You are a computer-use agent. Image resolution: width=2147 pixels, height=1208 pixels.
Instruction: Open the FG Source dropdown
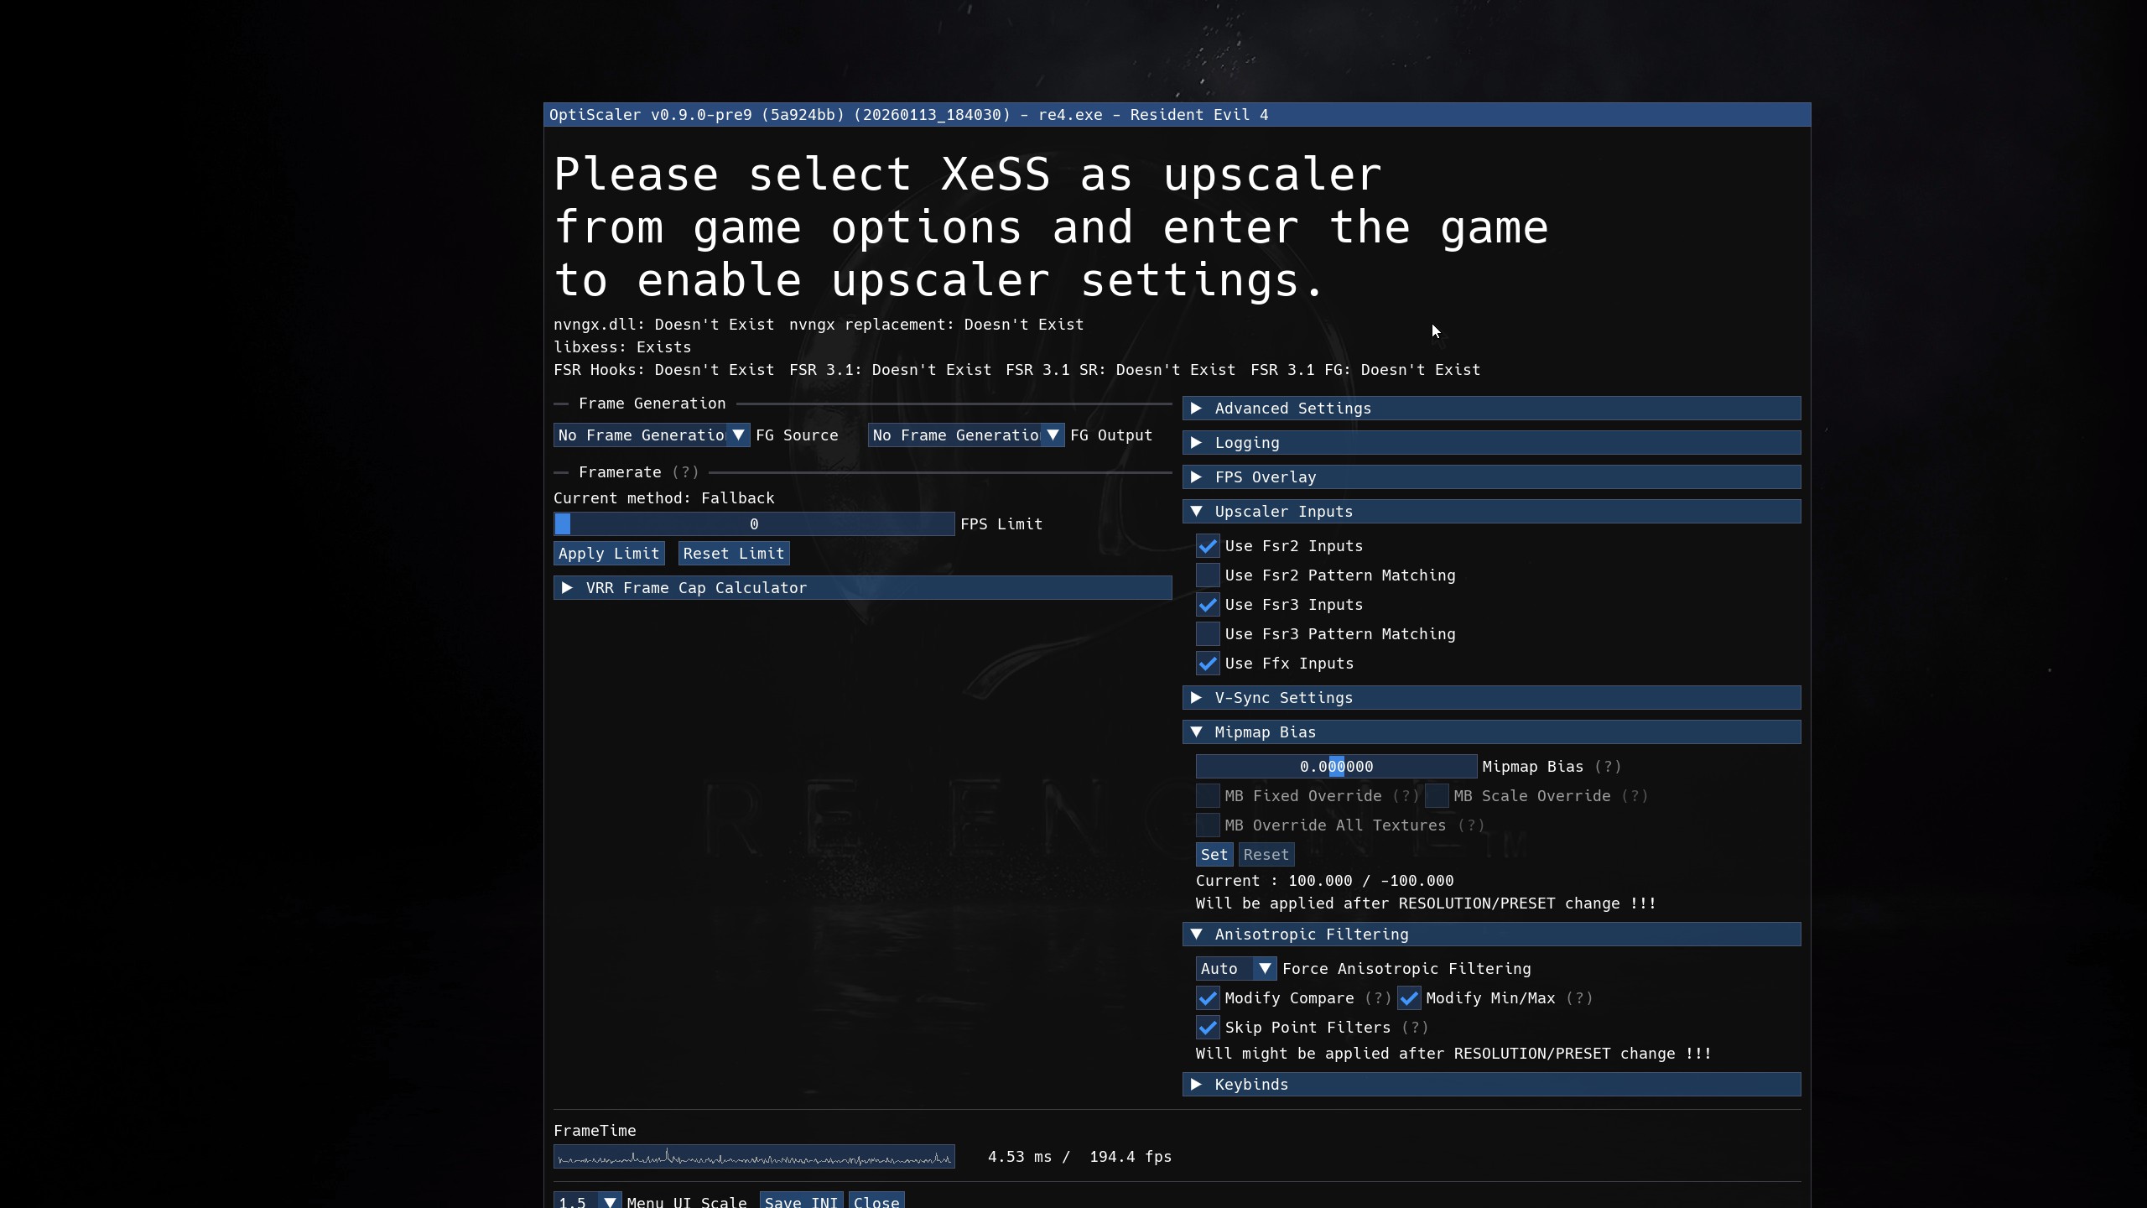click(652, 435)
